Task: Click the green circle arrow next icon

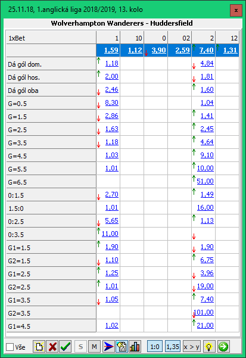Action: (x=223, y=347)
